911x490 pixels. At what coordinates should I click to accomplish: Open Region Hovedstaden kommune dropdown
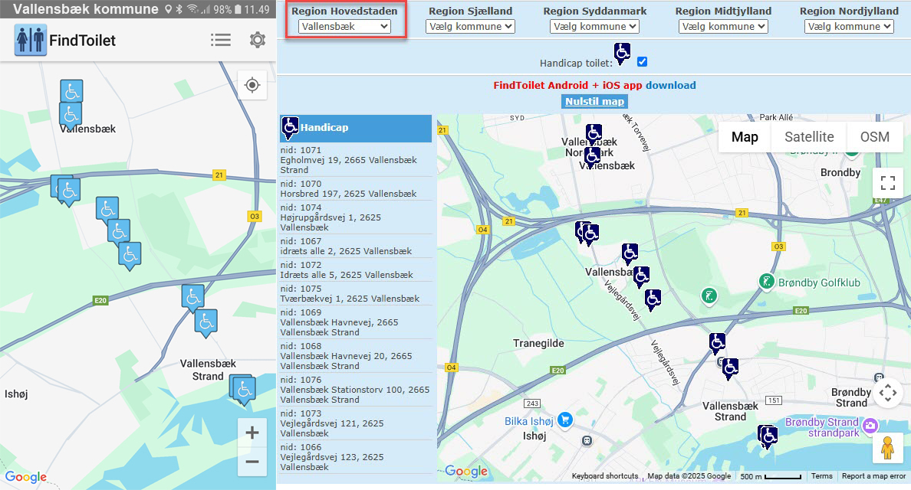point(344,26)
